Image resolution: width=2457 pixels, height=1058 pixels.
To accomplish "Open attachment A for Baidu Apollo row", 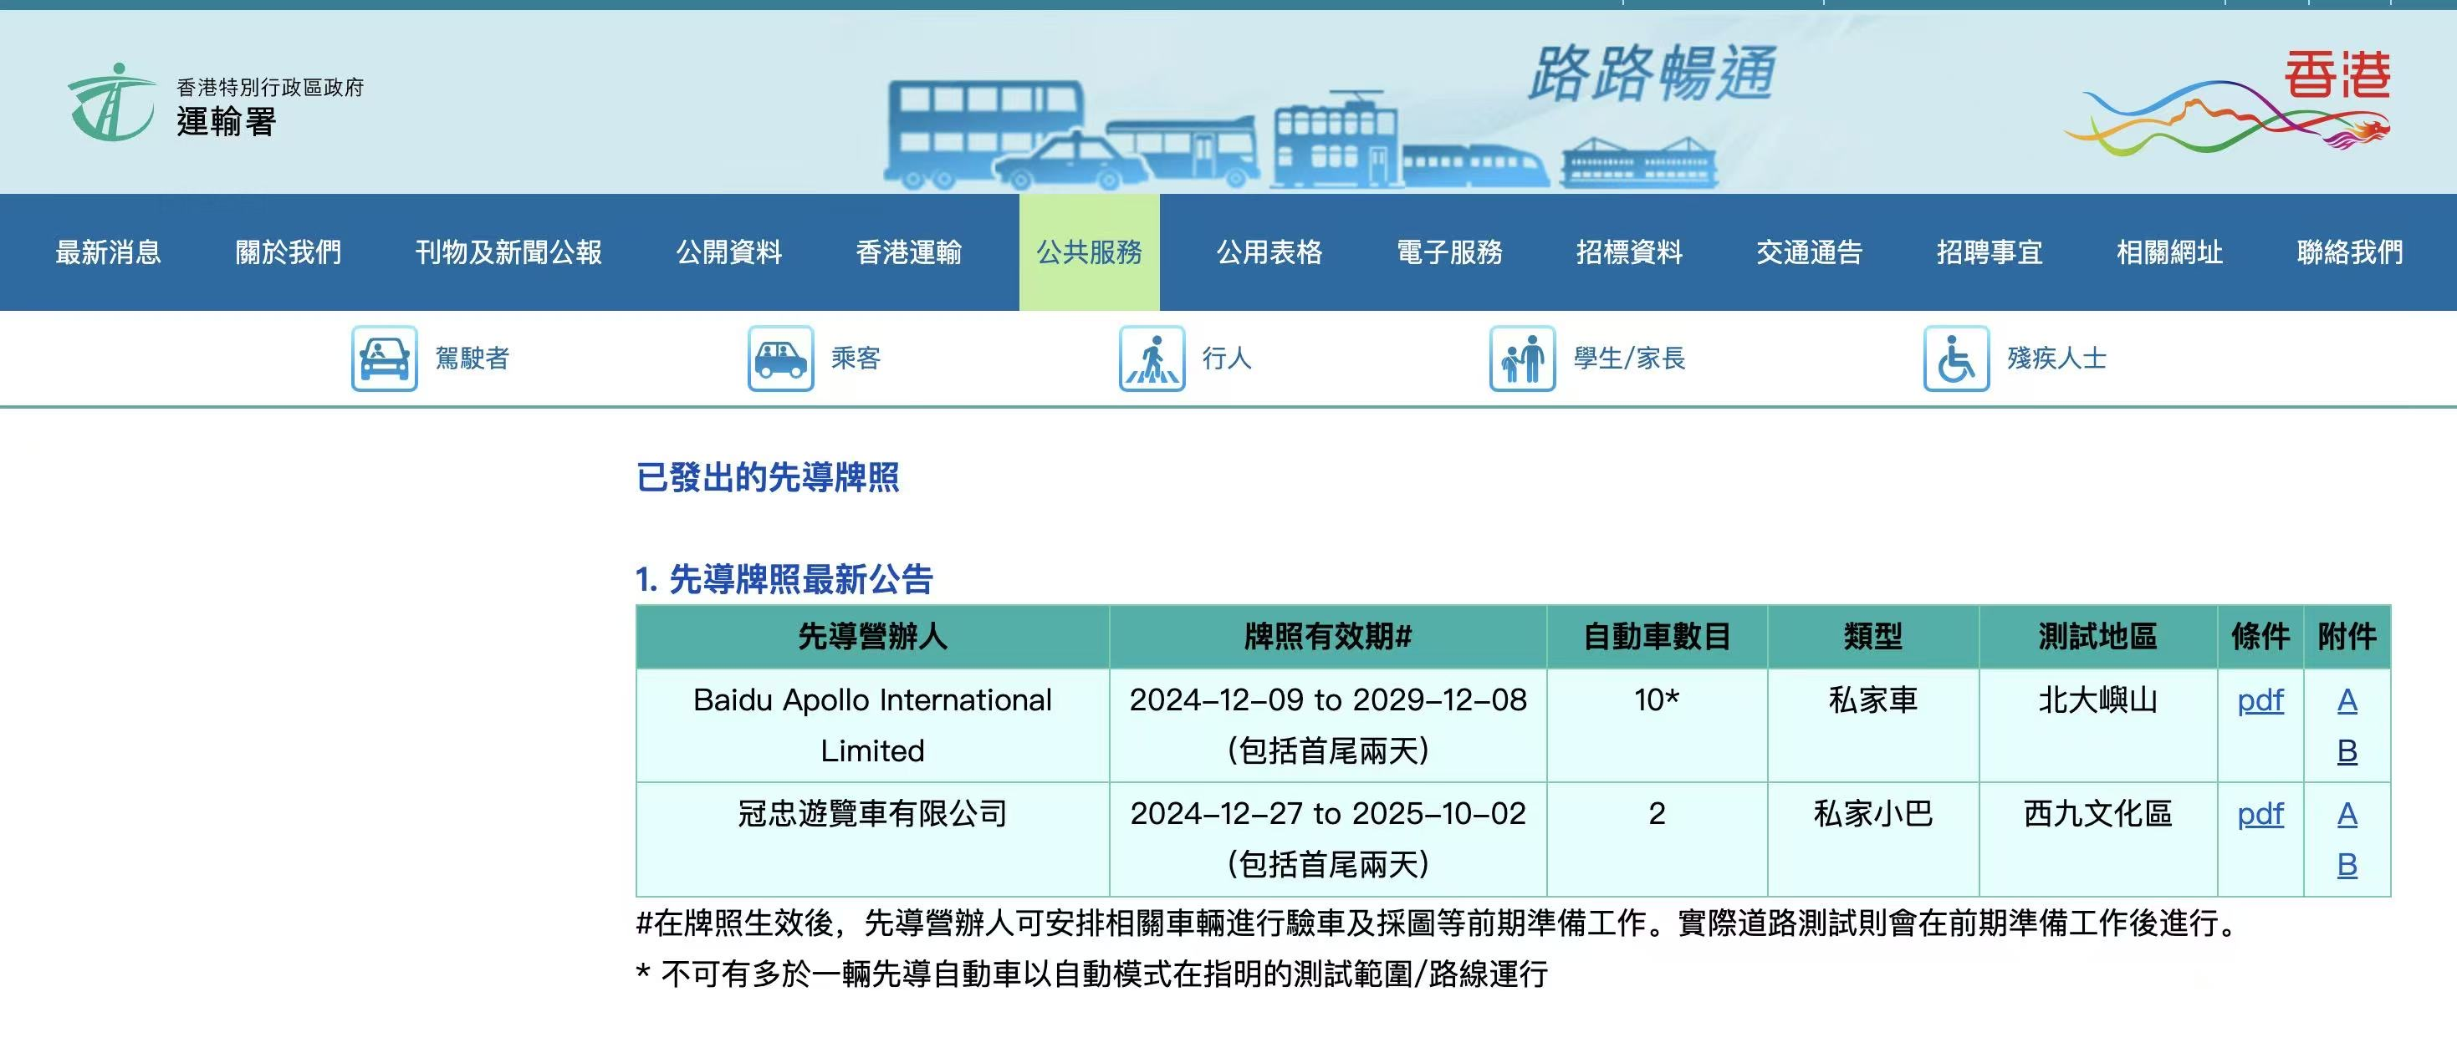I will click(2347, 700).
